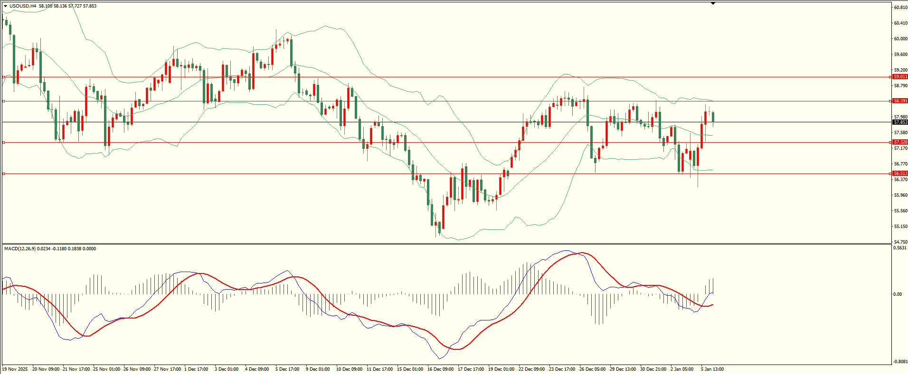Click the 60.000 price scale value
908x374 pixels.
[900, 39]
